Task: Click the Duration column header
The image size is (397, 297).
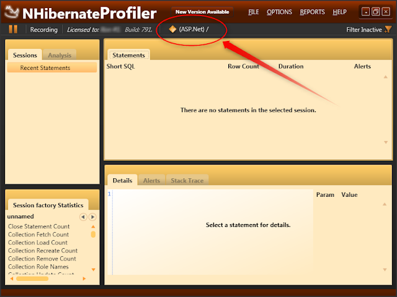Action: (x=291, y=66)
